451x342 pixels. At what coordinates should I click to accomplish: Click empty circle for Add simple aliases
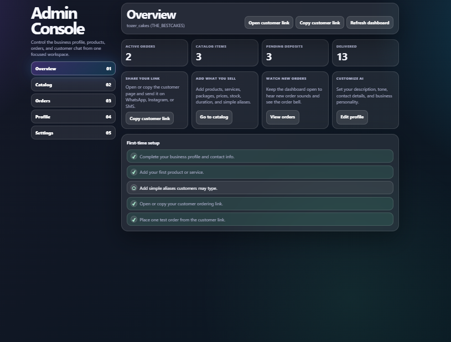(x=134, y=188)
